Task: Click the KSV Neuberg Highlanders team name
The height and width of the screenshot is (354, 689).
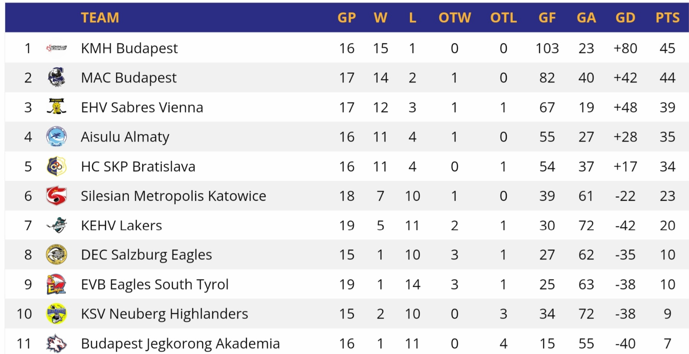Action: pos(164,314)
